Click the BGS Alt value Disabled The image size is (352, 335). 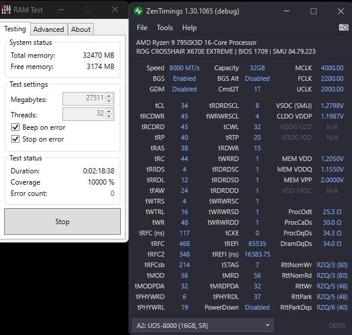point(257,78)
